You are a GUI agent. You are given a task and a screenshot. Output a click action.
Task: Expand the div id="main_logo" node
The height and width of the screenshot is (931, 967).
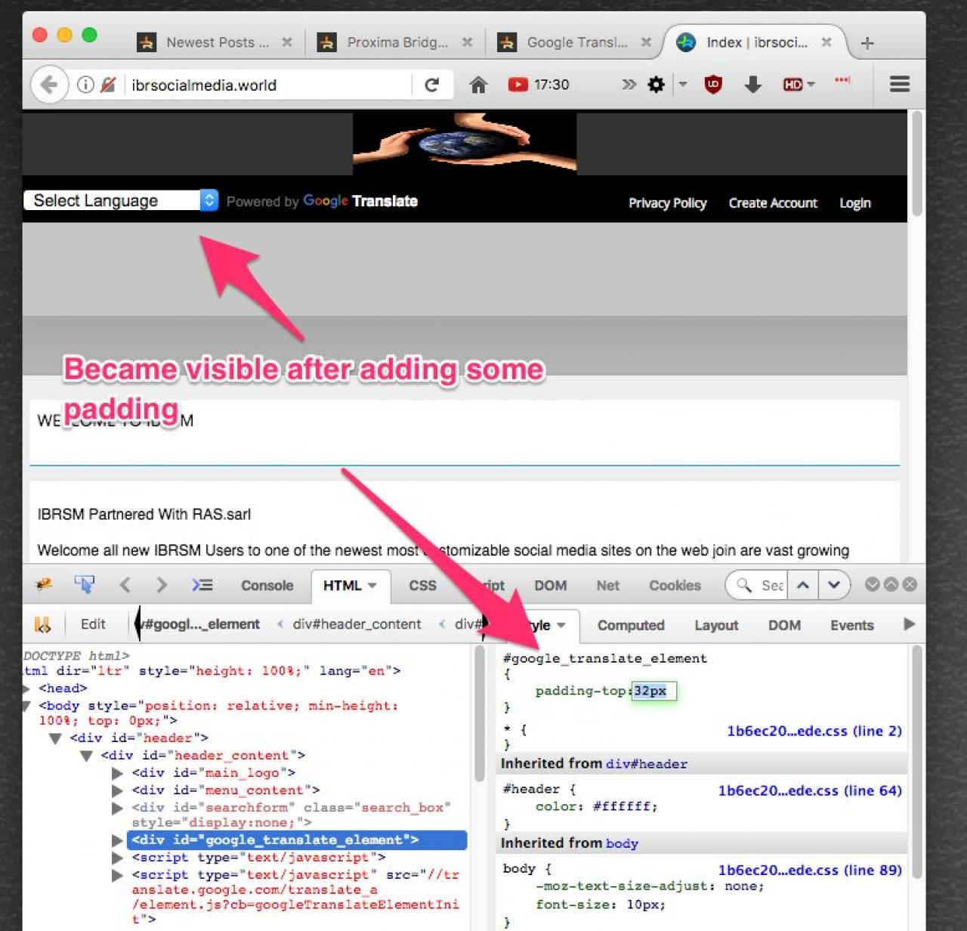(x=117, y=773)
